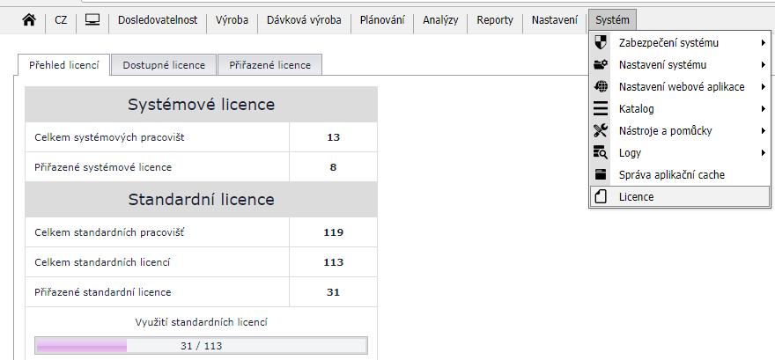Image resolution: width=775 pixels, height=360 pixels.
Task: Expand the Nastavení systému submenu arrow
Action: click(763, 64)
